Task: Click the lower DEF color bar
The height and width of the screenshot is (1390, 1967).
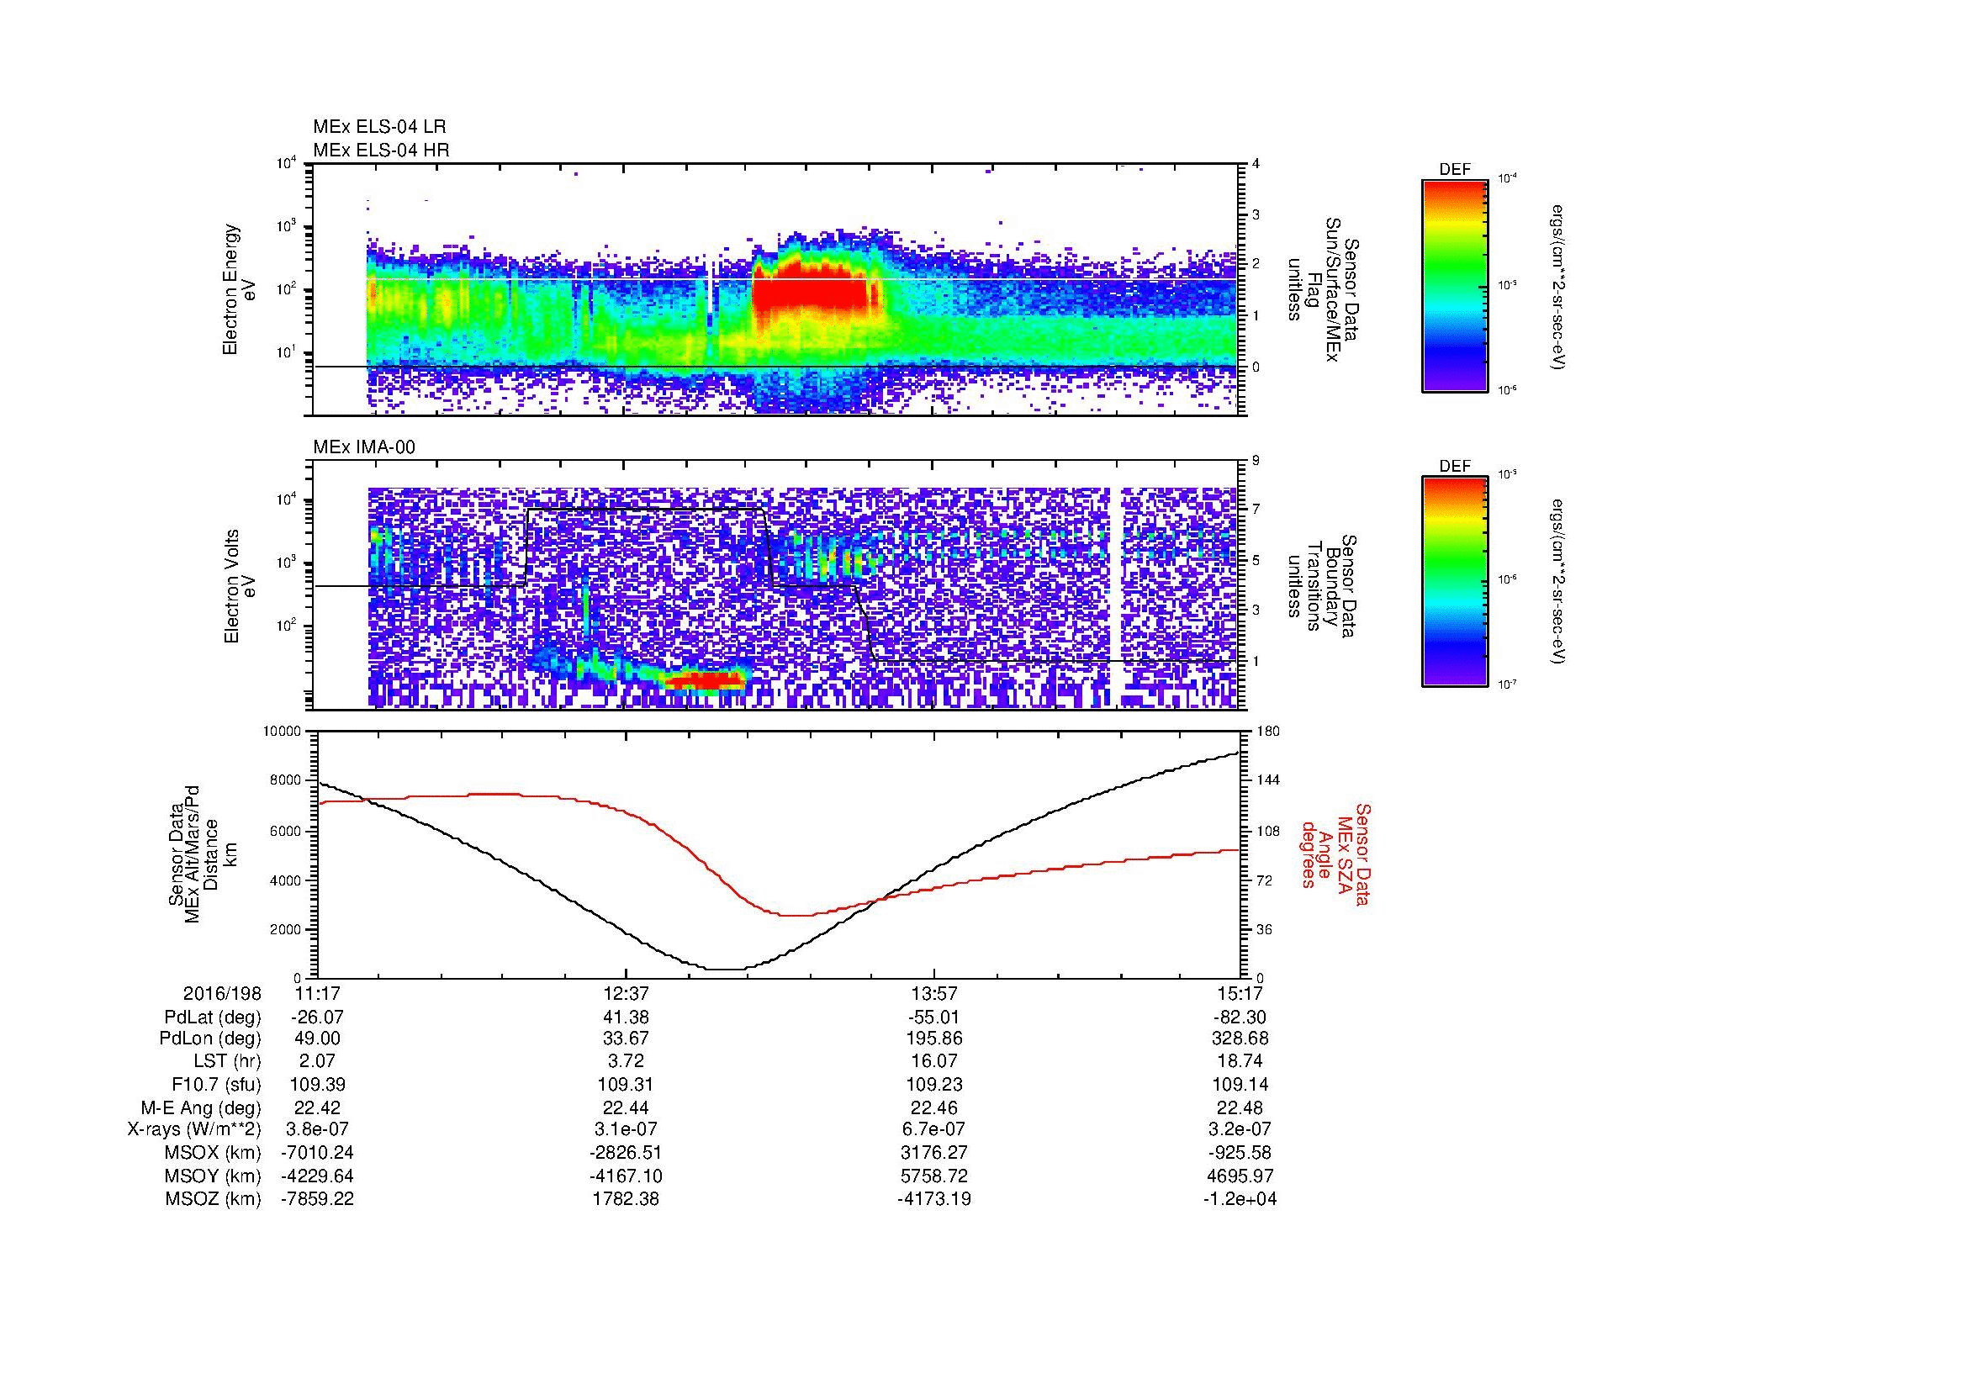Action: 1455,582
